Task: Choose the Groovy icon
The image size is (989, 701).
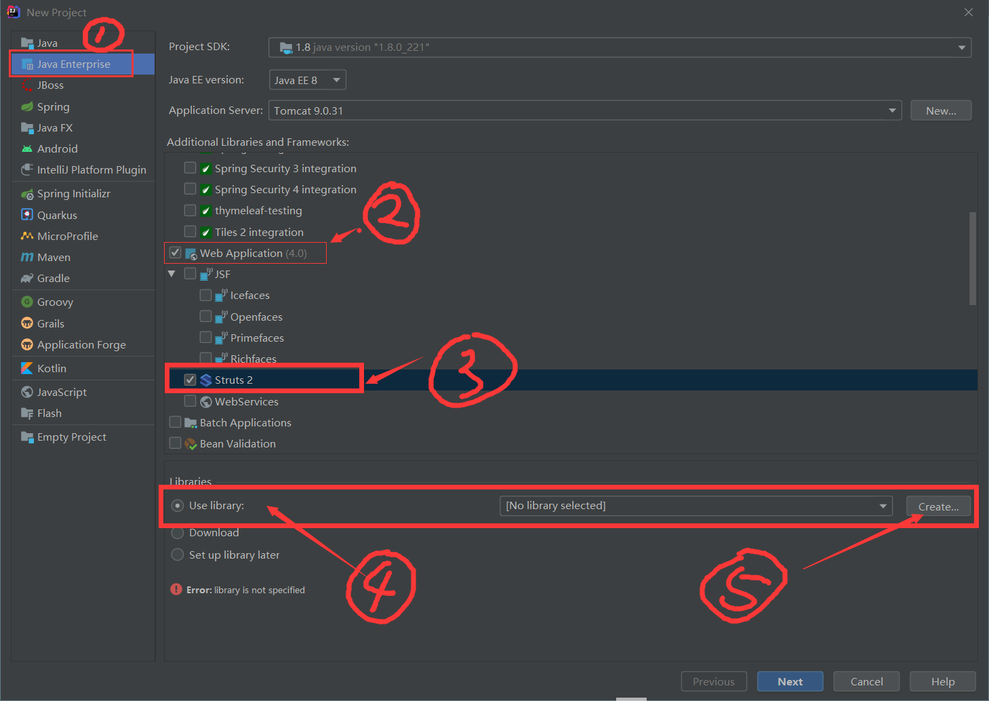Action: (x=27, y=302)
